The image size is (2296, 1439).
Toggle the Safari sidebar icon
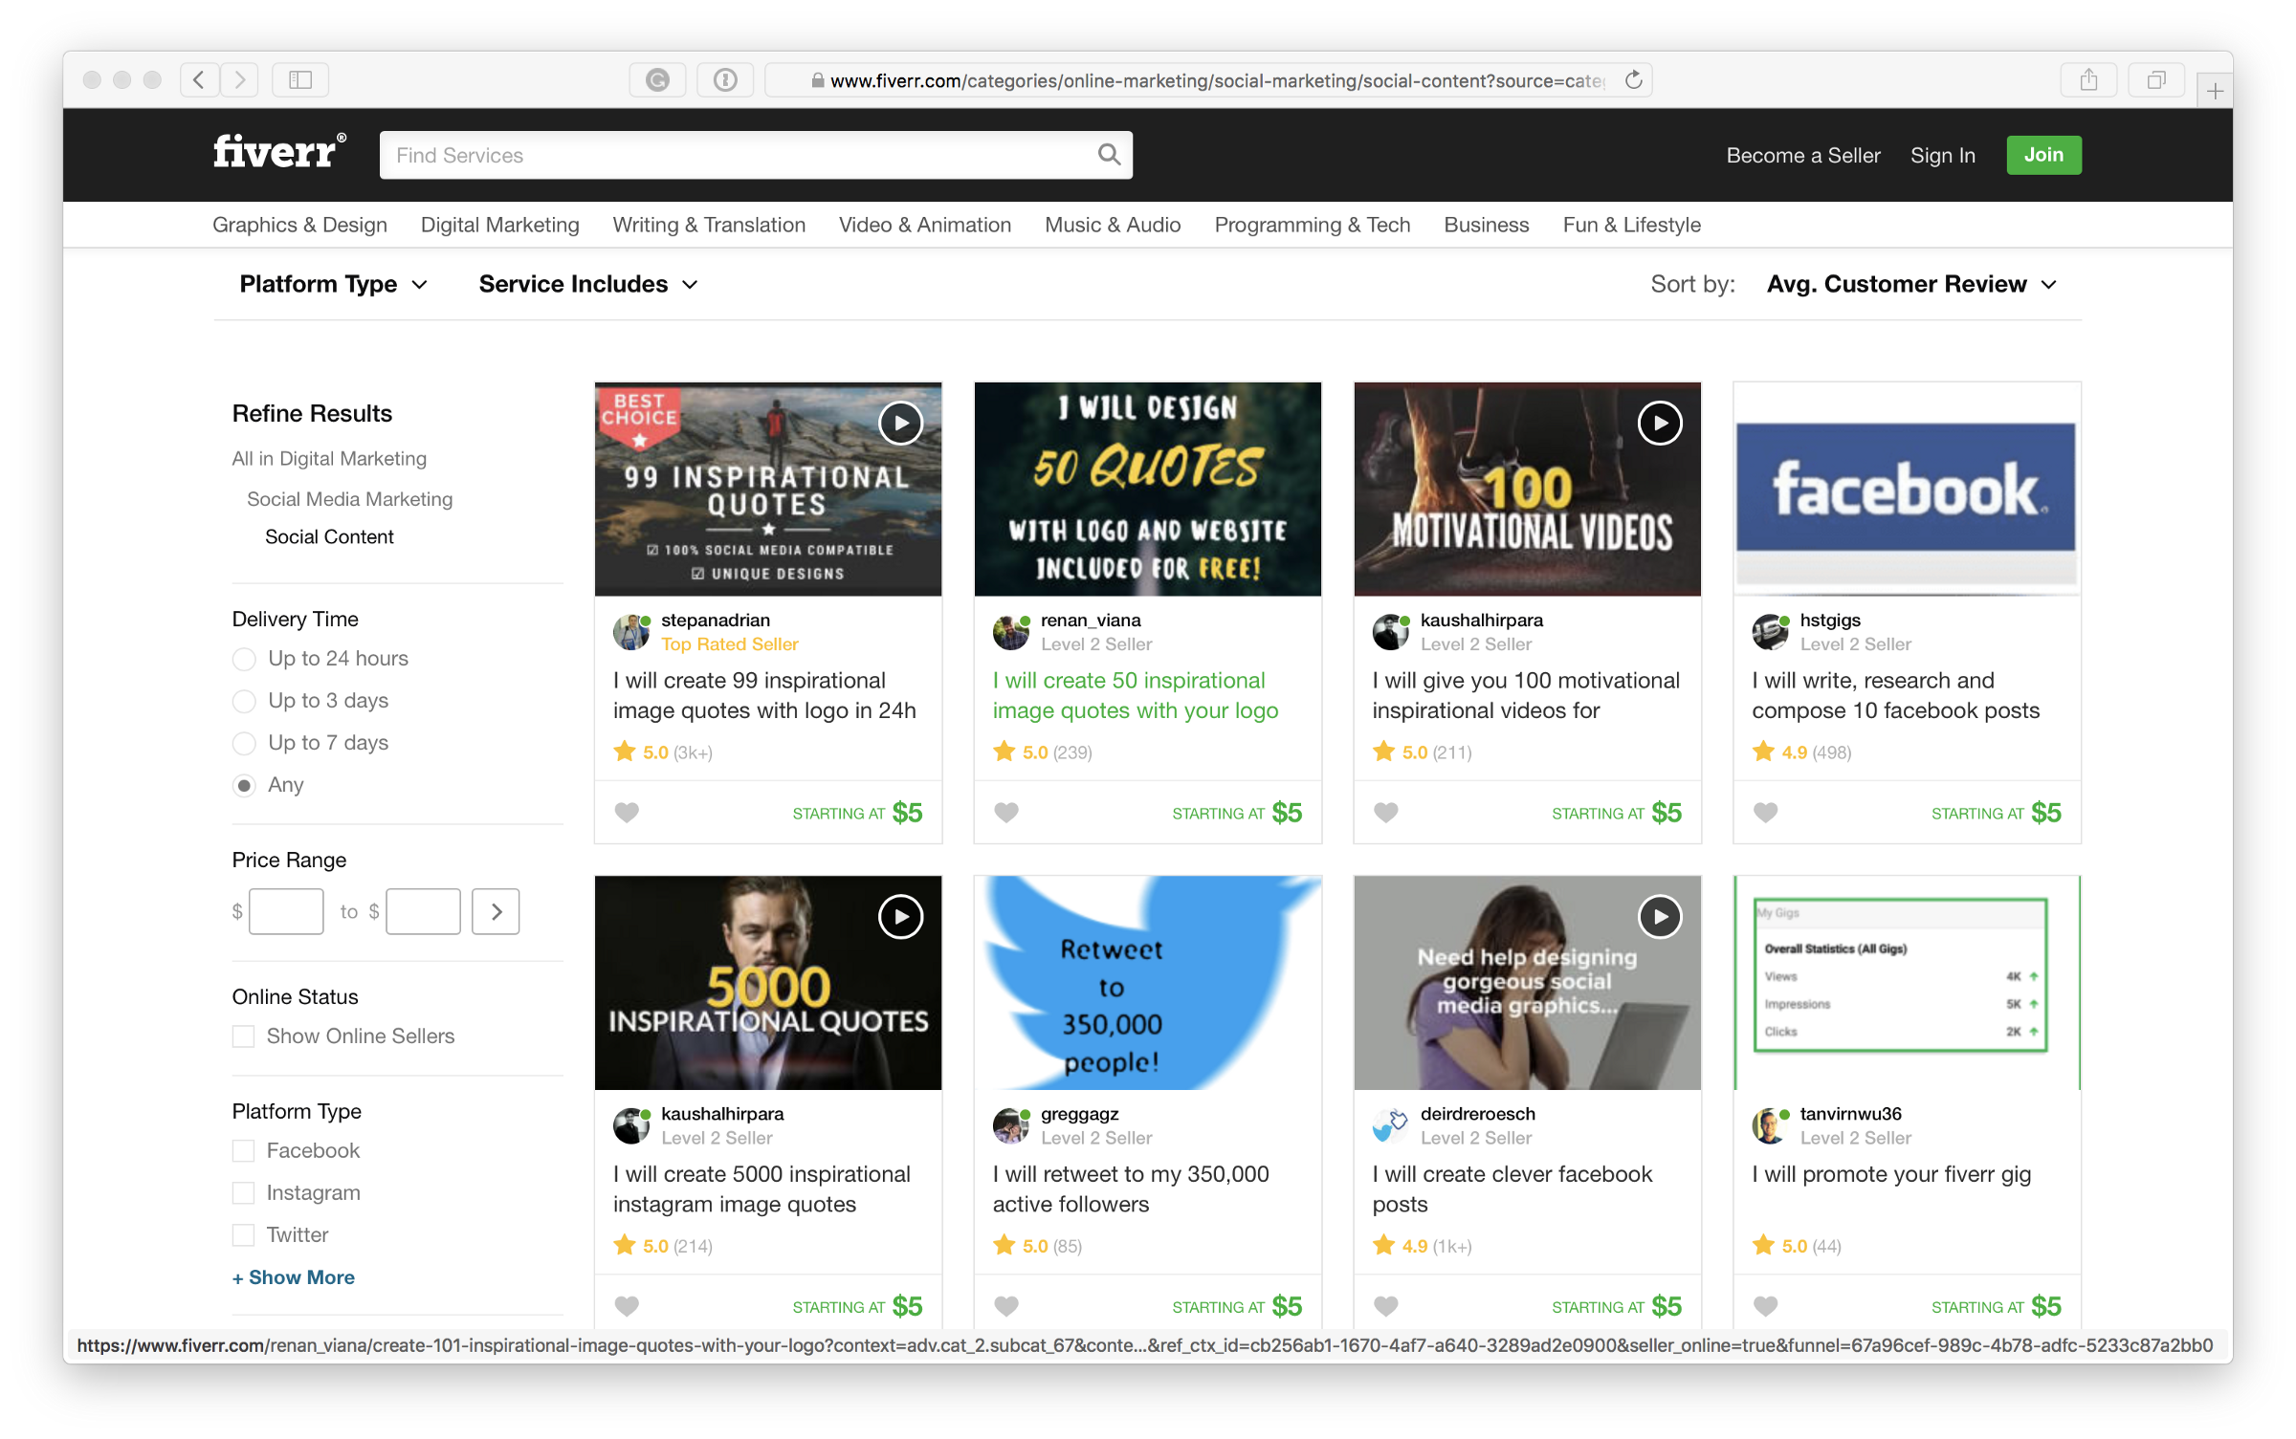(300, 80)
